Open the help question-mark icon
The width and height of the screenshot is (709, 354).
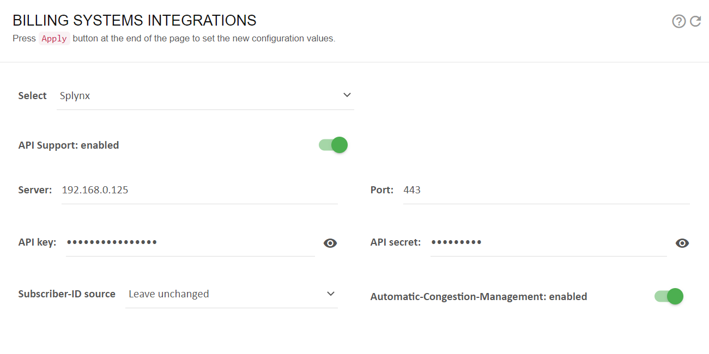[678, 21]
